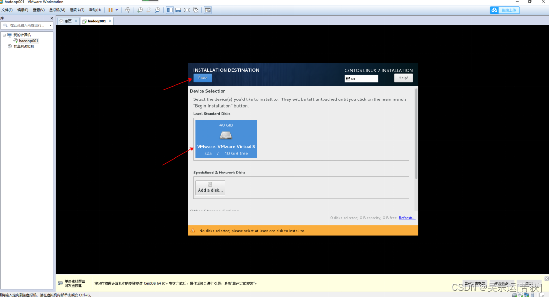
Task: Open the 选项卡(T) menu
Action: click(77, 10)
